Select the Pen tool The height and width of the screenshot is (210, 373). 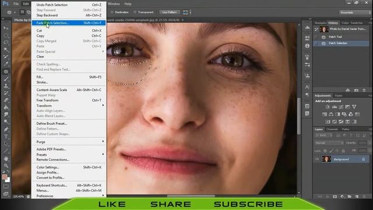point(6,129)
